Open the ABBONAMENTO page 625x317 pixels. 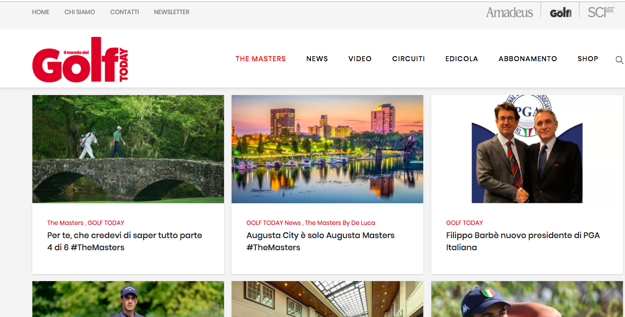click(527, 59)
